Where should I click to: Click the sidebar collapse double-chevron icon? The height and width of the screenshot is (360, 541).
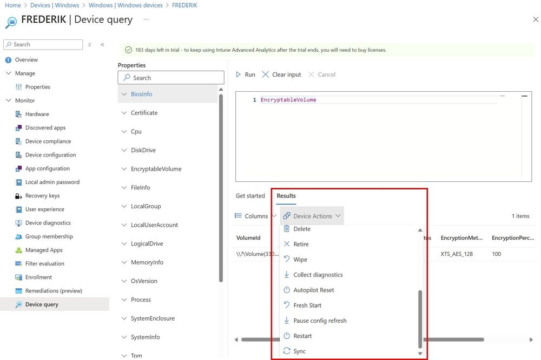point(102,45)
